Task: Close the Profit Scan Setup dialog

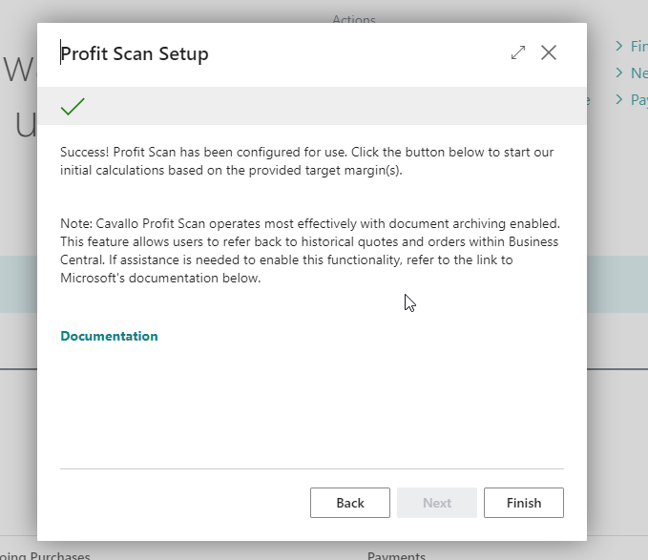Action: point(549,53)
